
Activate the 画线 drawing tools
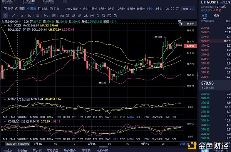[x=31, y=9]
